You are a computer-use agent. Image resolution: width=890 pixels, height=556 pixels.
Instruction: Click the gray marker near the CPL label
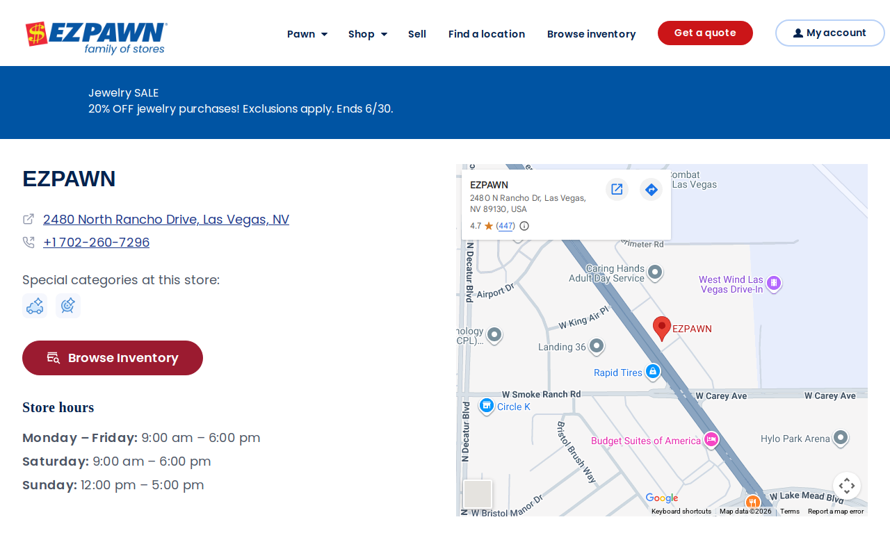(x=494, y=335)
